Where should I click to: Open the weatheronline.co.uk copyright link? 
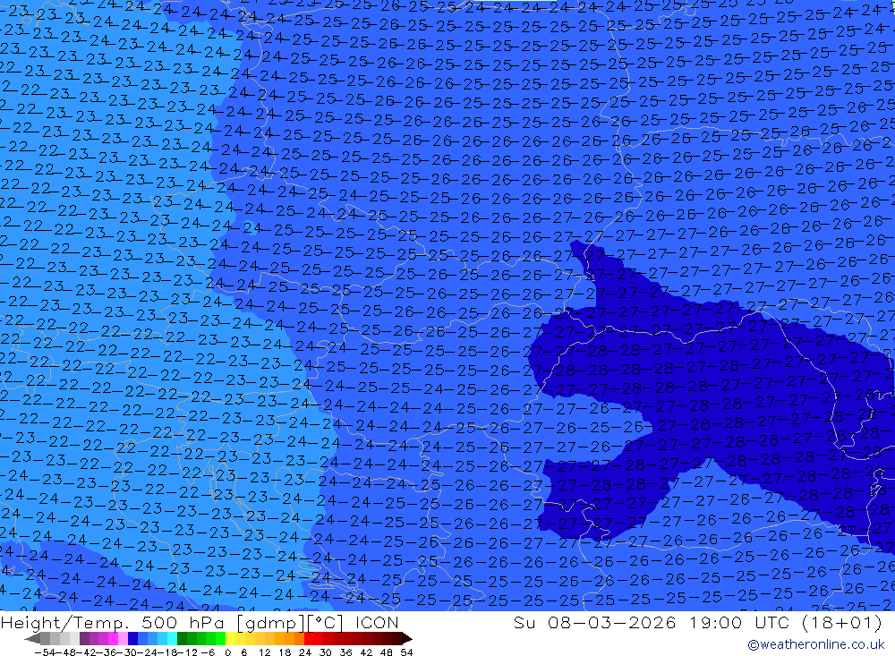pos(815,644)
